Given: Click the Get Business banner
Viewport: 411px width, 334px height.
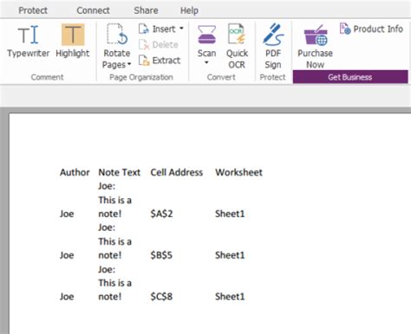Looking at the screenshot, I should [x=350, y=77].
